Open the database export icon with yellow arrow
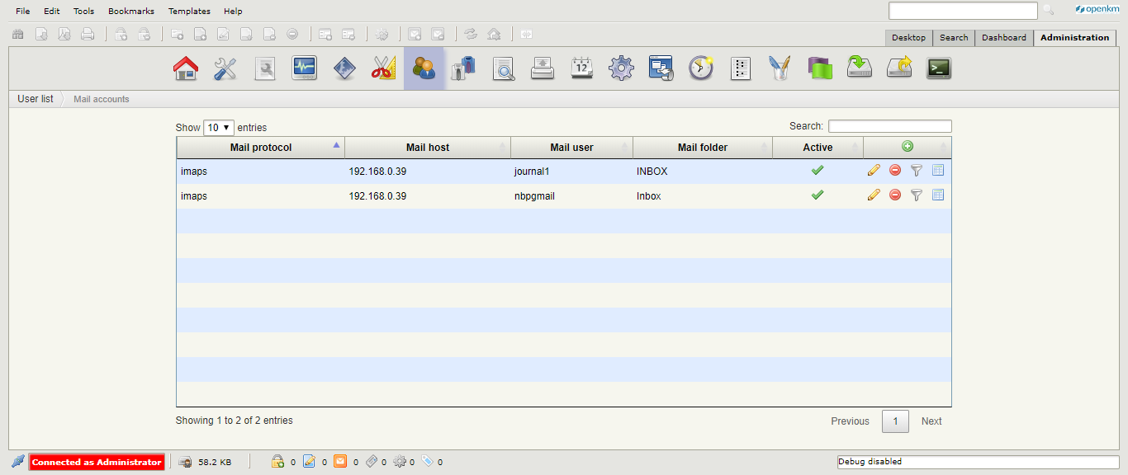 pos(899,68)
